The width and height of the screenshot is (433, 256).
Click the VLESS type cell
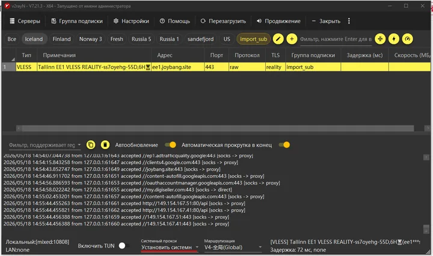pos(26,67)
